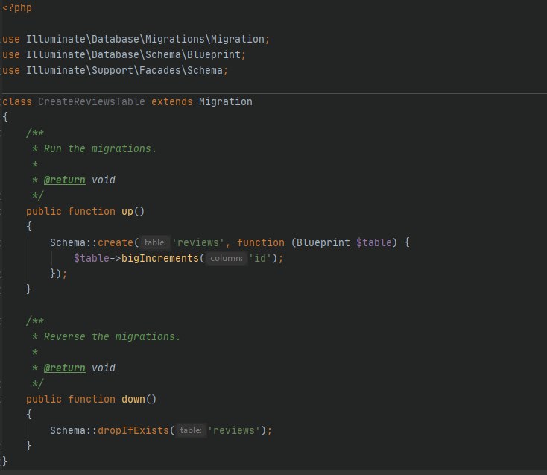
Task: Click the "Reverse the migrations." comment
Action: pyautogui.click(x=112, y=336)
